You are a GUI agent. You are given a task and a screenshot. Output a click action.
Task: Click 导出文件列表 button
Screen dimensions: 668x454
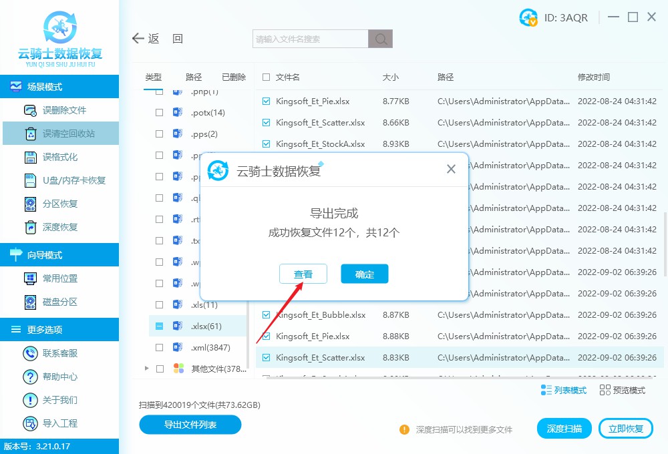(190, 425)
